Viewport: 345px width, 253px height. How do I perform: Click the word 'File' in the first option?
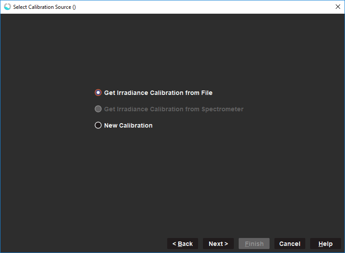(x=206, y=93)
